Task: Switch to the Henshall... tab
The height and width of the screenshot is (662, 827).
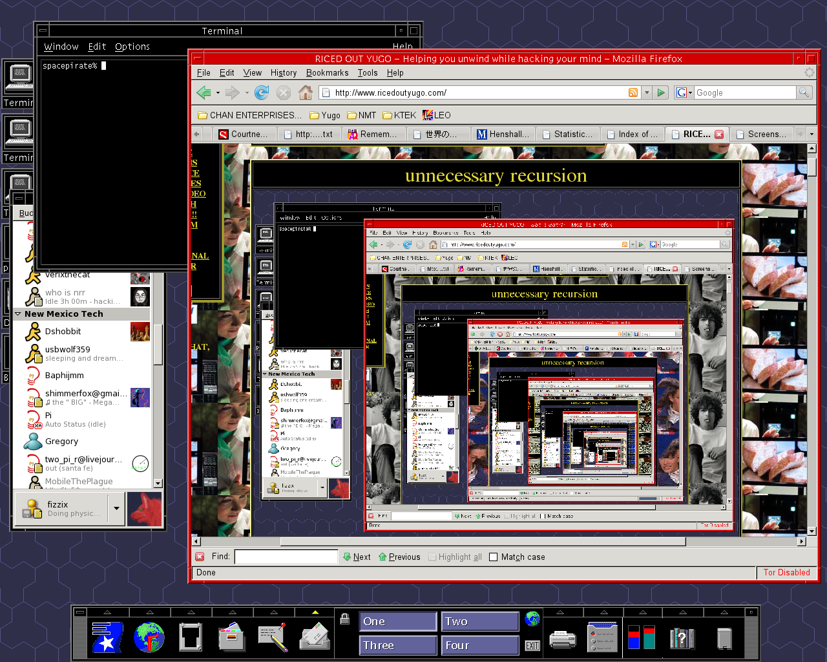Action: tap(503, 134)
